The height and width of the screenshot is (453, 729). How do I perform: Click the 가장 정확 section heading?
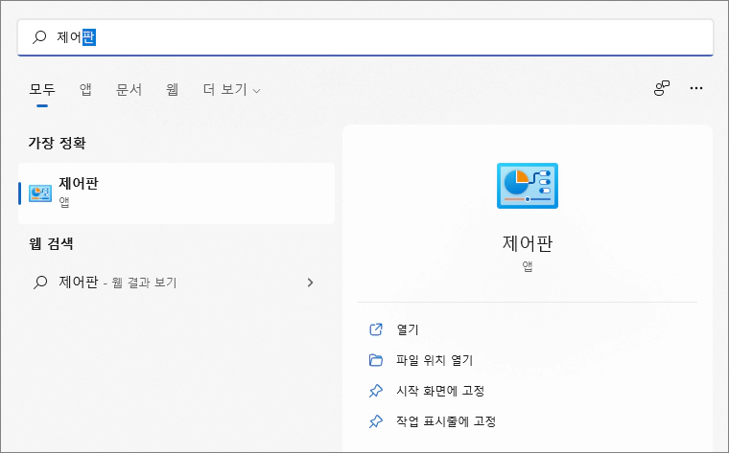coord(58,143)
